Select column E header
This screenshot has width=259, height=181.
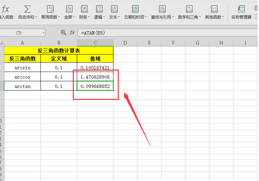[149, 43]
